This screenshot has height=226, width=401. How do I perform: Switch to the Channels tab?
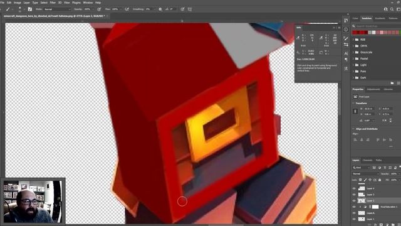(x=368, y=161)
